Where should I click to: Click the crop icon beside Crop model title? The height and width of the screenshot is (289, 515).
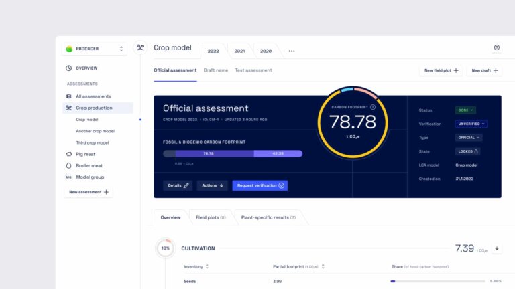click(140, 47)
